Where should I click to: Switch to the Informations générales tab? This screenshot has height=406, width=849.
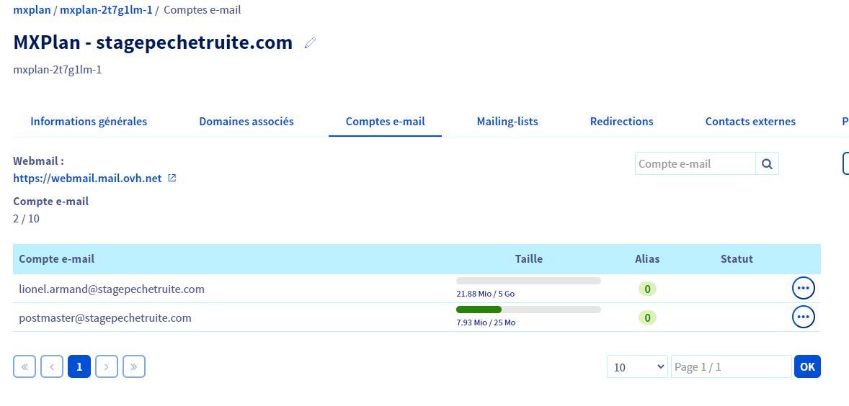pos(89,122)
